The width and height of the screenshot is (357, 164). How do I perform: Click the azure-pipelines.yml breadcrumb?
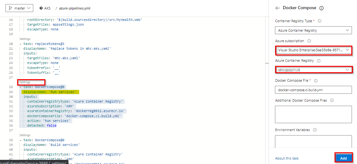click(74, 8)
